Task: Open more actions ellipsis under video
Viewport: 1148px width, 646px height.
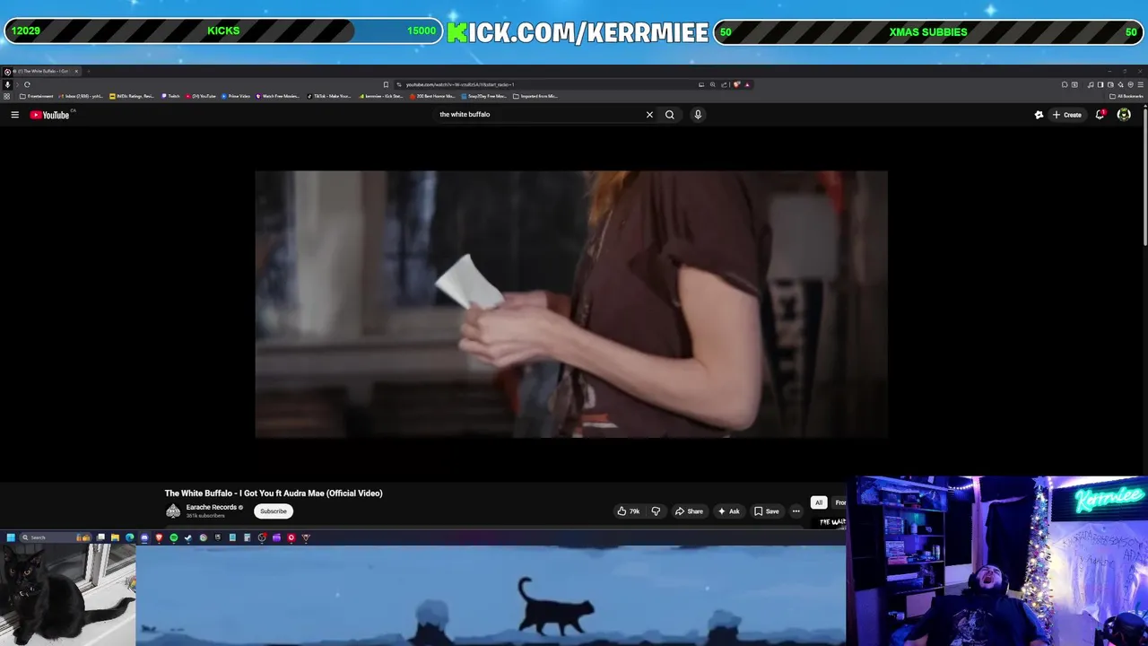Action: click(796, 511)
